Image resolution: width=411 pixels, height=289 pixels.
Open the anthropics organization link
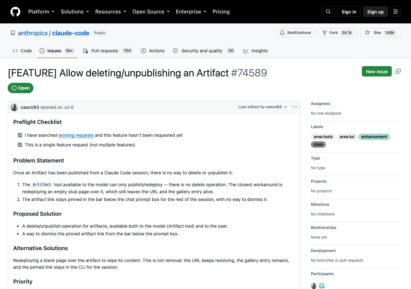coord(33,33)
